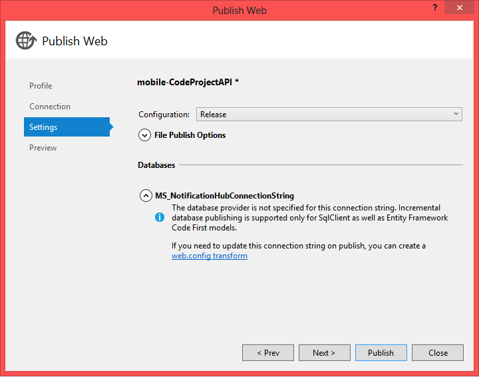This screenshot has height=377, width=479.
Task: Click the MS_NotificationHubConnectionString heading
Action: tap(225, 195)
